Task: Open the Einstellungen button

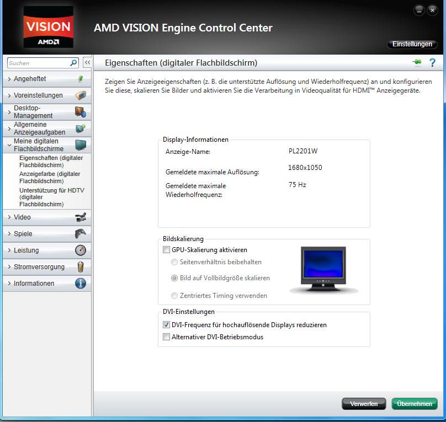Action: pos(412,44)
